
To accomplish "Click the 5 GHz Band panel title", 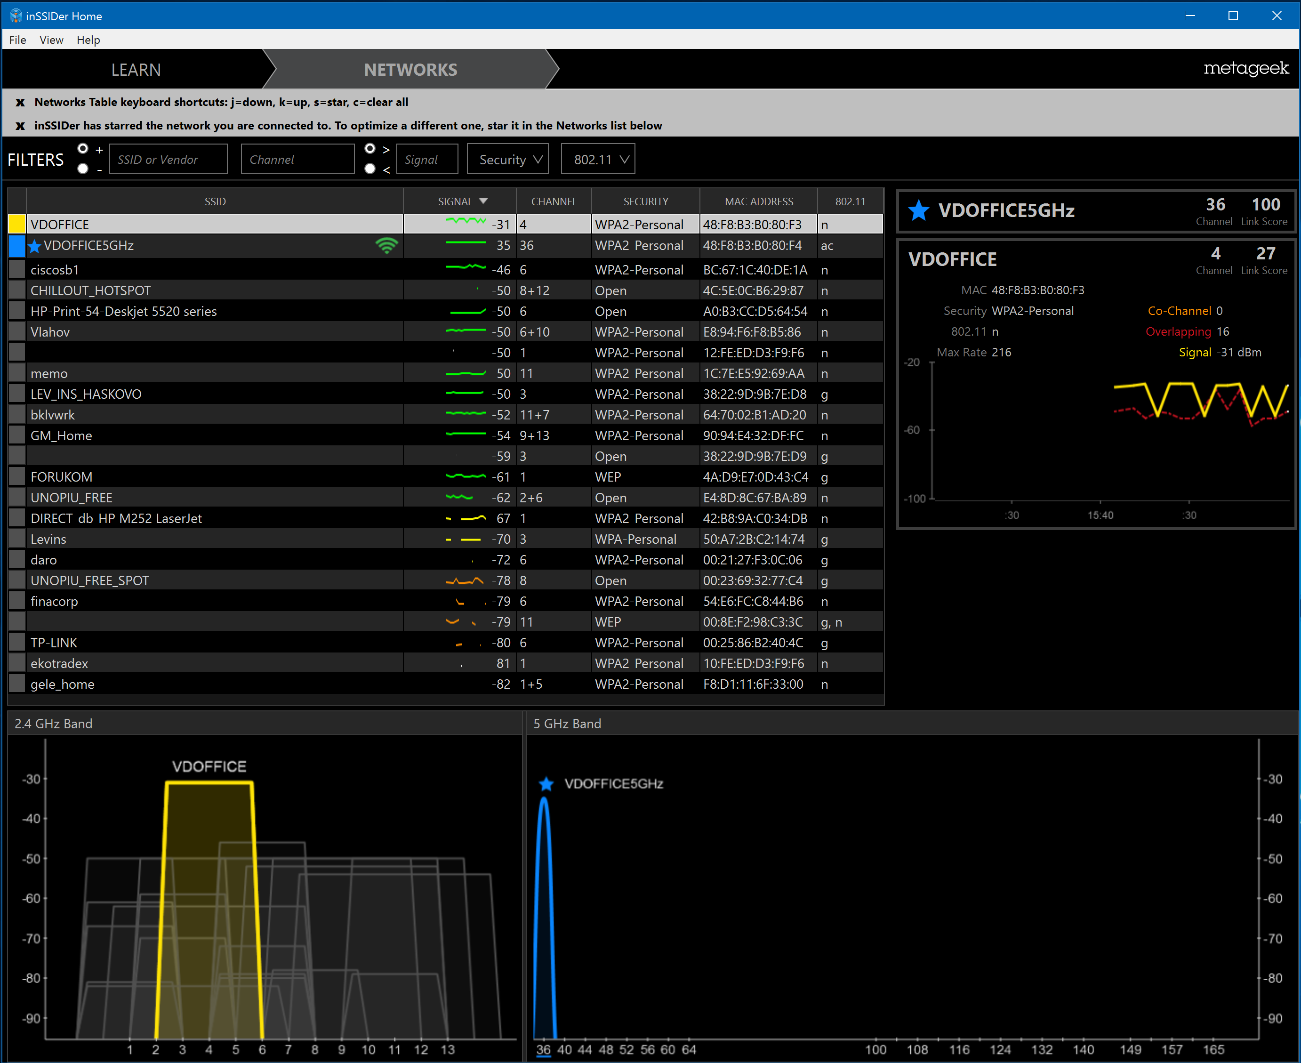I will pos(567,724).
